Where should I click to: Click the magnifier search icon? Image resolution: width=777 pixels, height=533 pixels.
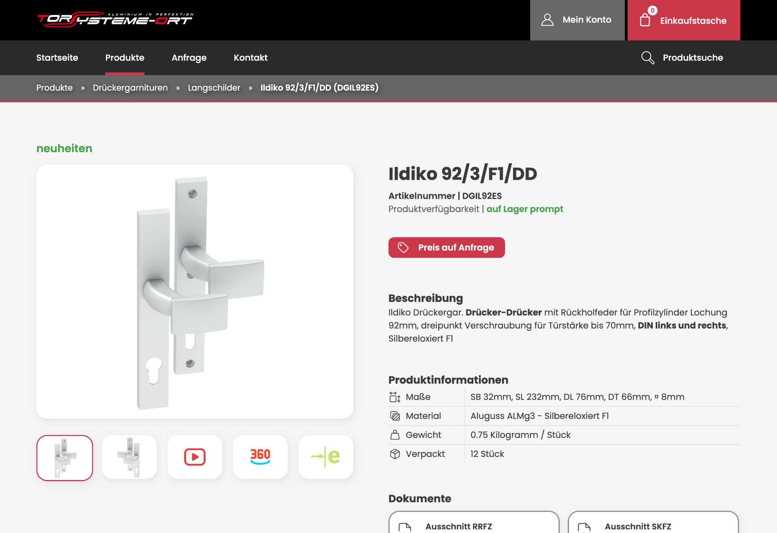[x=648, y=57]
